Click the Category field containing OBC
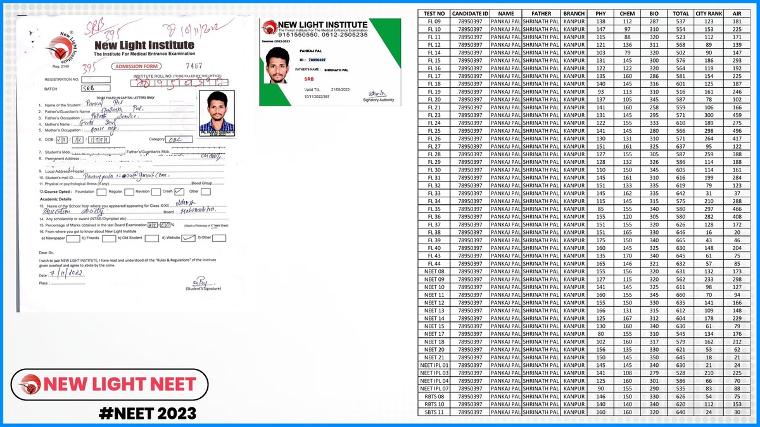This screenshot has width=760, height=427. tap(175, 139)
